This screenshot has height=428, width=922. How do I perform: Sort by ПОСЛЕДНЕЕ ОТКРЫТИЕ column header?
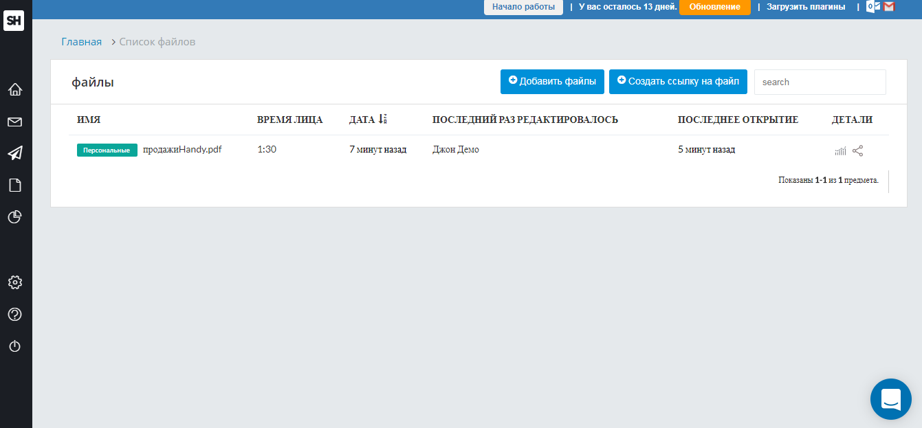738,120
